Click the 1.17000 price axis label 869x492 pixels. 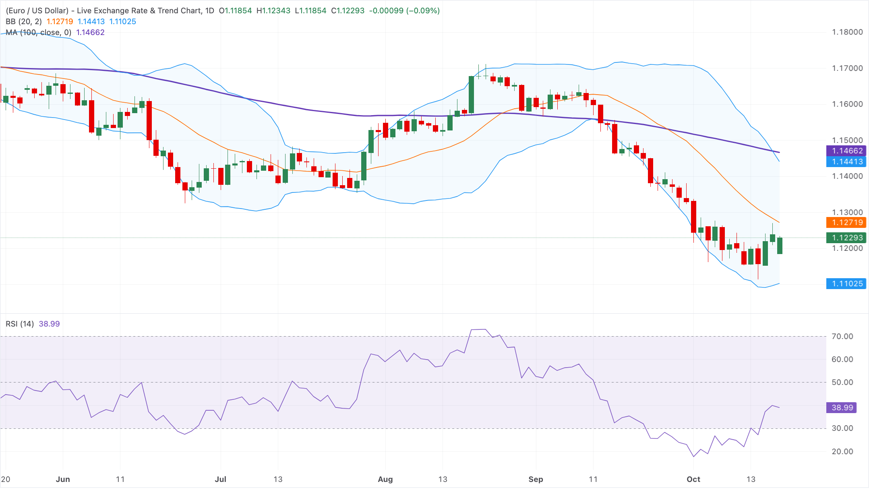coord(847,68)
